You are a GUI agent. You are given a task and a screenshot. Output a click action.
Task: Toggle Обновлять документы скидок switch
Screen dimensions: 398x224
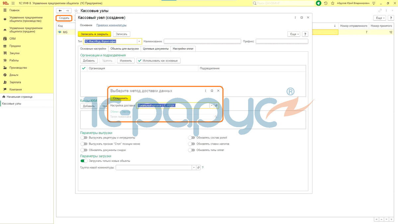(84, 150)
